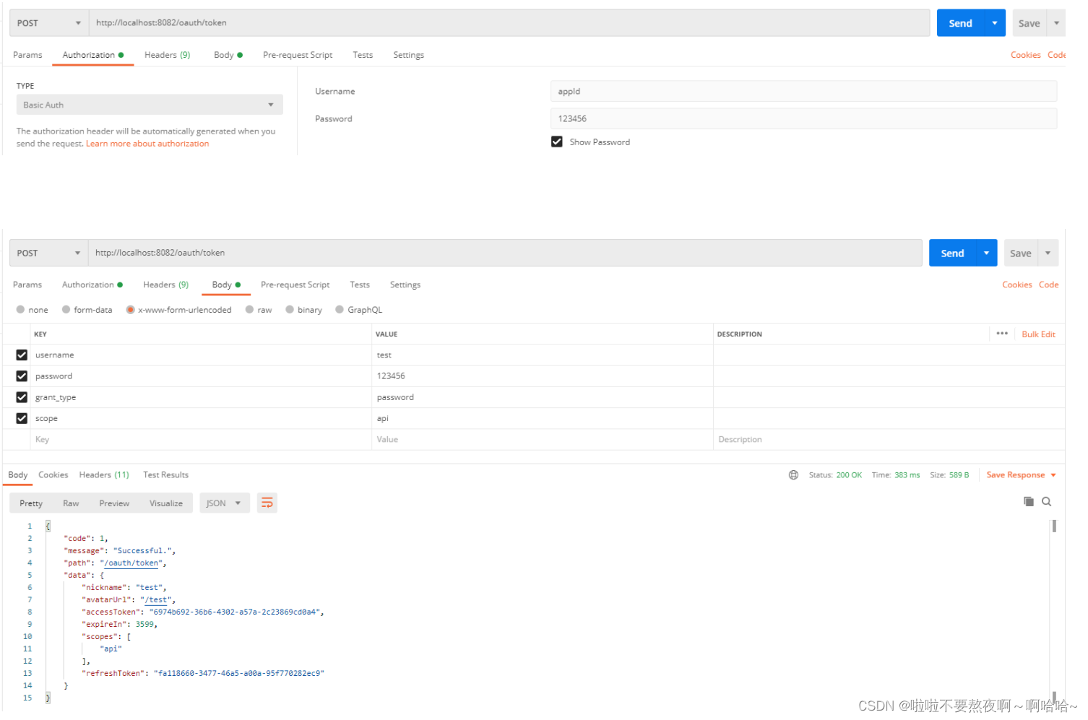Open Save Response dropdown

[1022, 475]
